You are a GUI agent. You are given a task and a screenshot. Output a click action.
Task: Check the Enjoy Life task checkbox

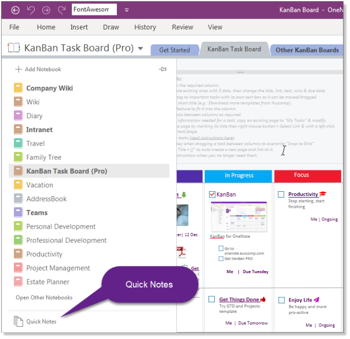(281, 300)
